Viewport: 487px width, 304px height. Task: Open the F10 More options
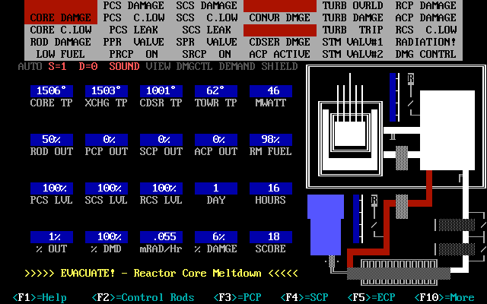click(x=444, y=297)
